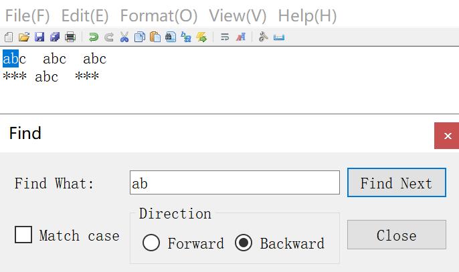This screenshot has height=272, width=459.
Task: Open the View(V) menu
Action: point(238,15)
